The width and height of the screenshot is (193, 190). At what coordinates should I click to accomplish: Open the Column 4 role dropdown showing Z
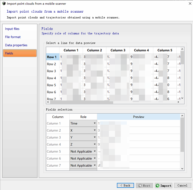83,144
